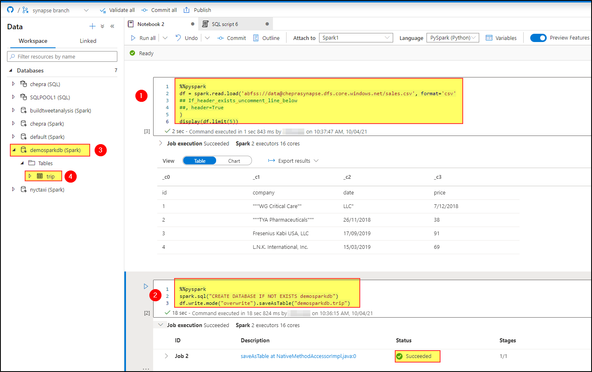Click the add resource plus icon
Image resolution: width=592 pixels, height=372 pixels.
click(x=92, y=26)
